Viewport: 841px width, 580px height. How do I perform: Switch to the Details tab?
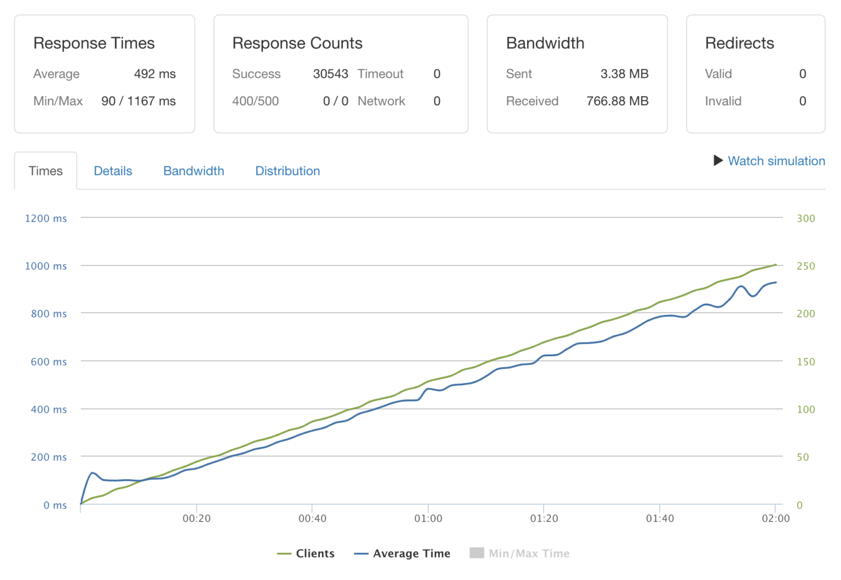click(113, 171)
